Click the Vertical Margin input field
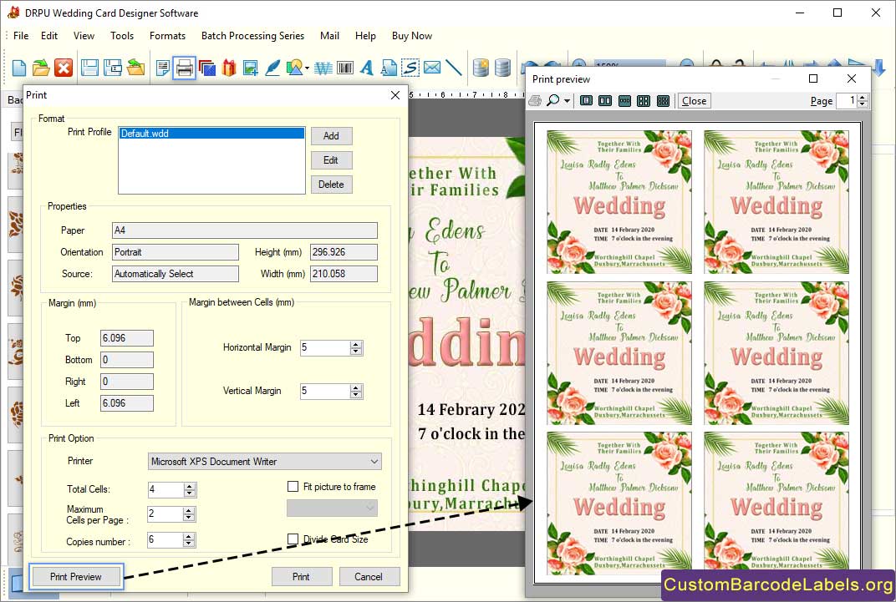This screenshot has height=602, width=896. point(325,391)
